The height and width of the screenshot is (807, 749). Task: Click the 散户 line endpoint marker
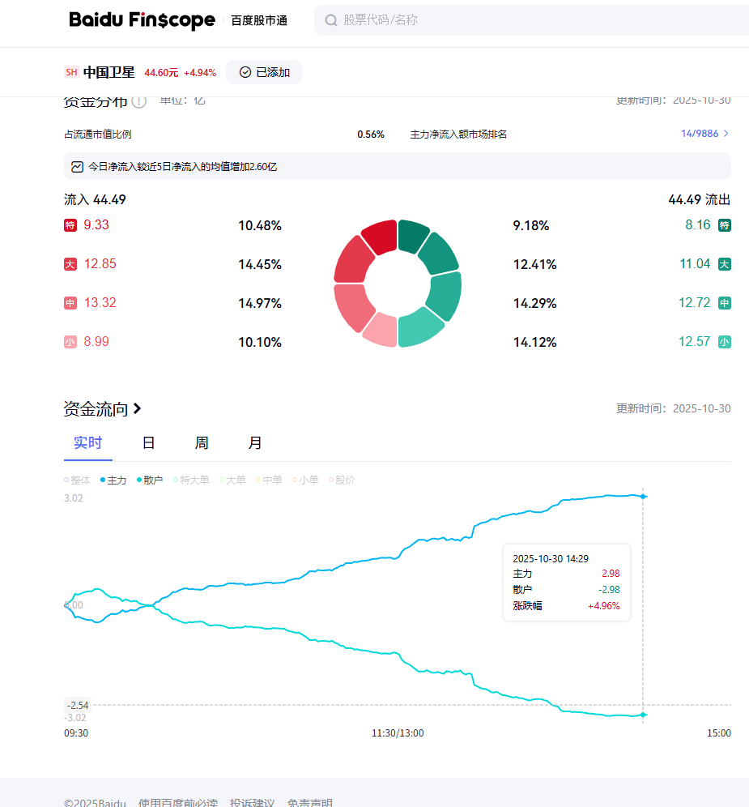pos(643,715)
